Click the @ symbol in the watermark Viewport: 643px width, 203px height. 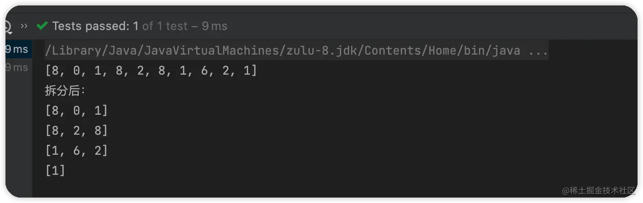(x=566, y=190)
